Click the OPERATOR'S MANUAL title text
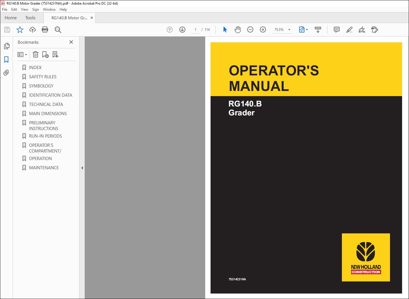Screen dimensions: 409x299 point(274,78)
